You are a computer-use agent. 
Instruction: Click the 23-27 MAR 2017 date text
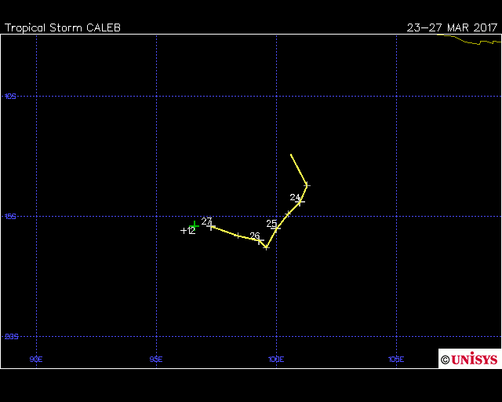[453, 27]
